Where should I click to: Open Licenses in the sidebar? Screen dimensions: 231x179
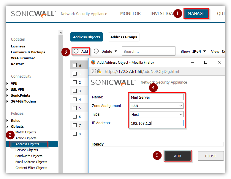point(18,46)
